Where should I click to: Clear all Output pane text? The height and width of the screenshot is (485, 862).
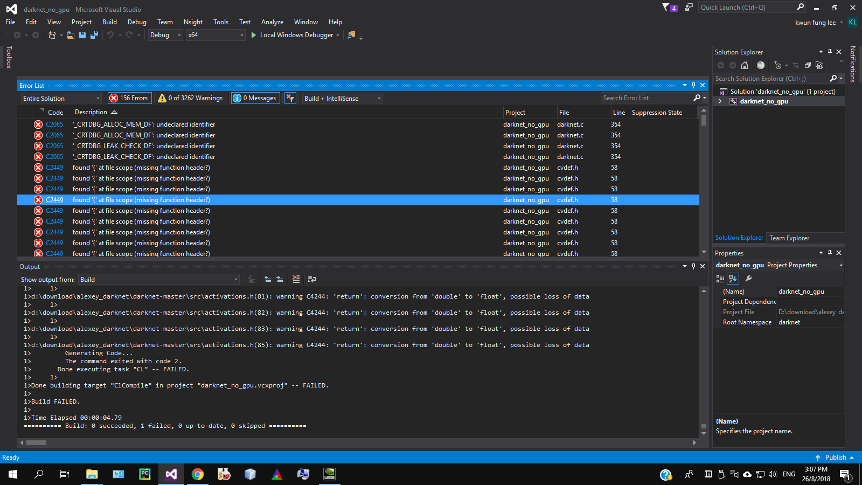point(296,279)
